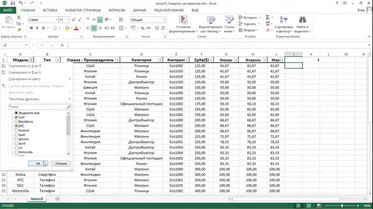
Task: Click the Save icon in quick access toolbar
Action: pyautogui.click(x=13, y=3)
